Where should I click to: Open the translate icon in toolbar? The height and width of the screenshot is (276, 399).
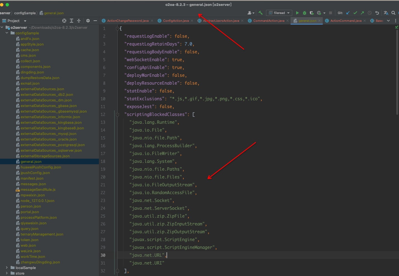point(386,13)
